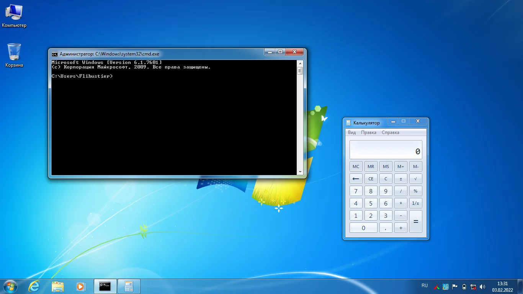Viewport: 523px width, 294px height.
Task: Click the calculator minus key
Action: click(x=400, y=216)
